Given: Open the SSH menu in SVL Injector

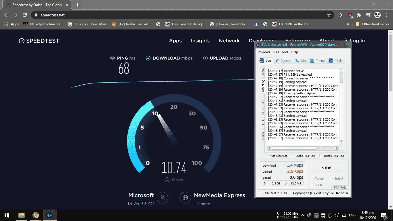Looking at the screenshot, I should (276, 52).
